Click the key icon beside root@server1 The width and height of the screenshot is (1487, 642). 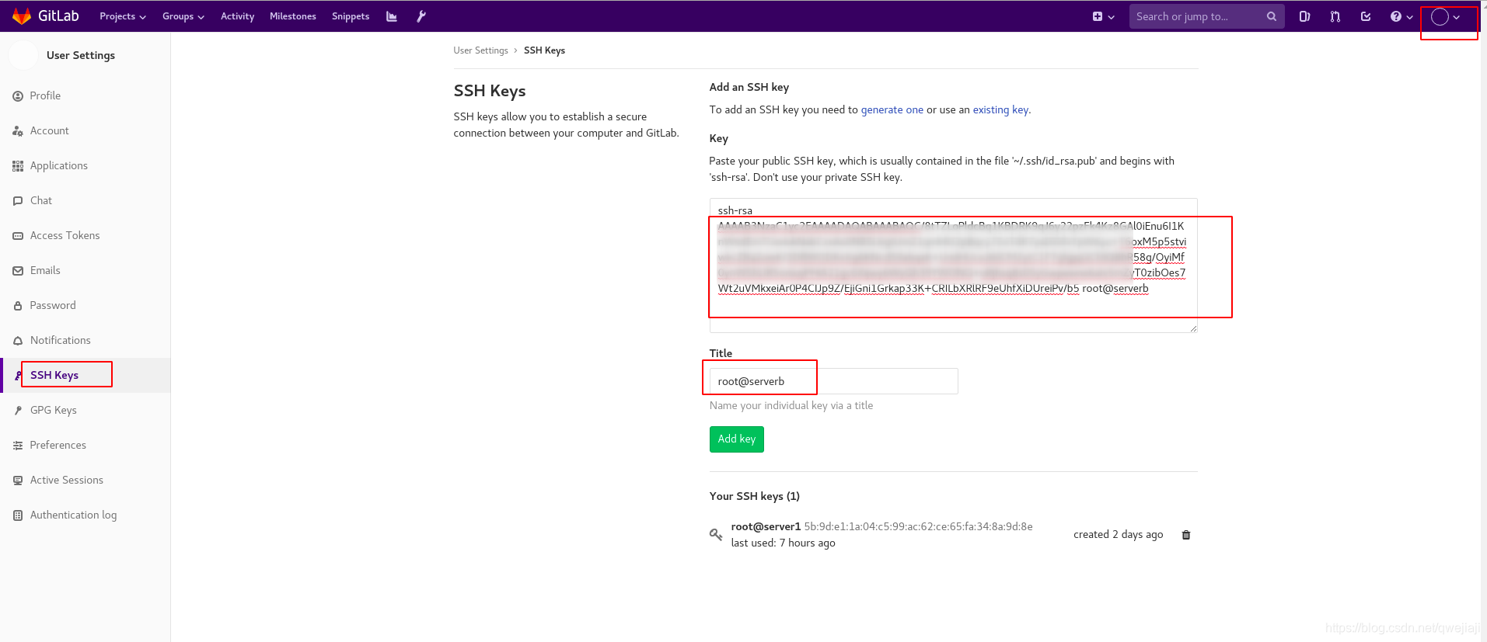click(716, 534)
